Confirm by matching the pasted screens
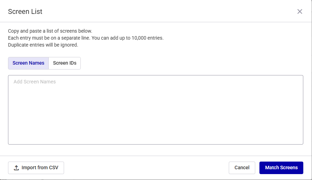 coord(281,168)
